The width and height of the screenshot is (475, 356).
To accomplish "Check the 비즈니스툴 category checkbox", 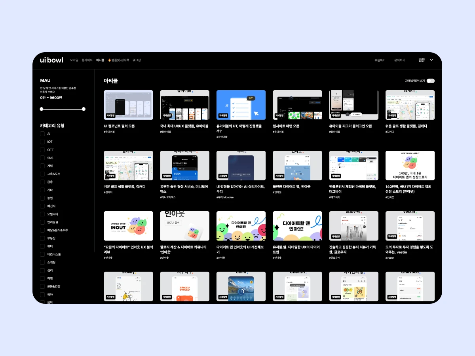I will 42,254.
